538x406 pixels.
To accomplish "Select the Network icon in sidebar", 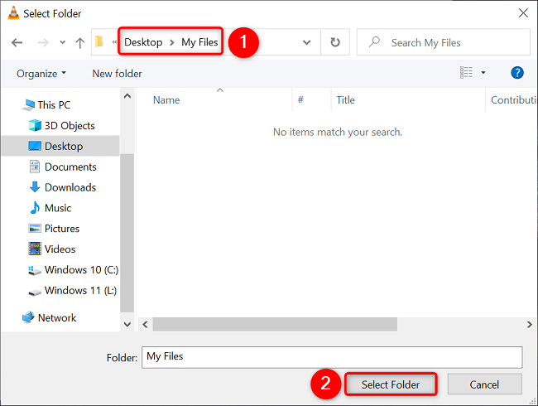I will coord(28,317).
